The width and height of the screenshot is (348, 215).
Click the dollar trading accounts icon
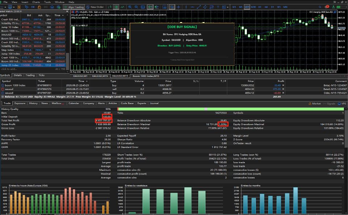pos(19,7)
